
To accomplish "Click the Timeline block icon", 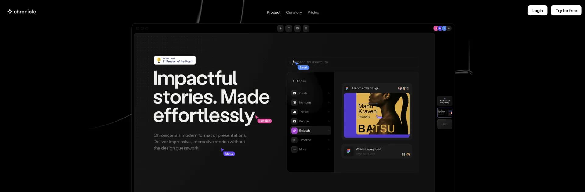I will pos(294,140).
